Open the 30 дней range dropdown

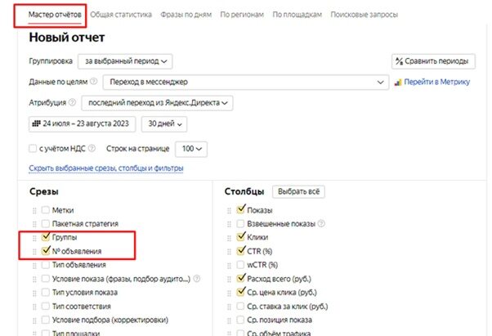[164, 123]
